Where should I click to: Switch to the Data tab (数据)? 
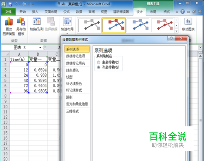(x=79, y=12)
